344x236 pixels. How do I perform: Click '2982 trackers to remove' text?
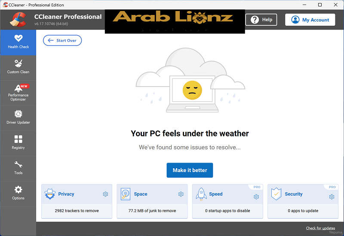(x=77, y=211)
